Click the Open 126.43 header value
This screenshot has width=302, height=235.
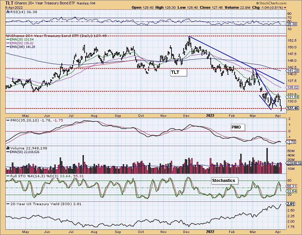coord(143,8)
